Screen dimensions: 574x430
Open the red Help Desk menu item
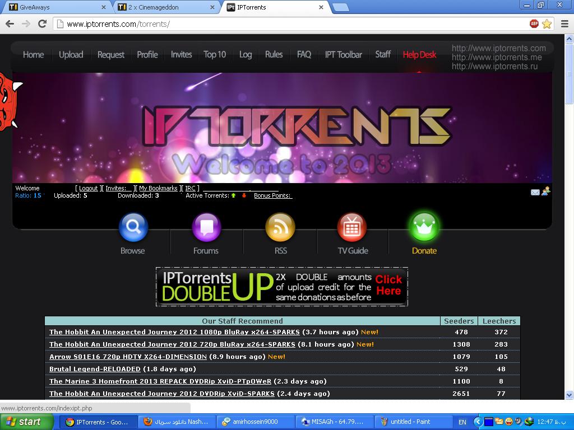coord(419,54)
